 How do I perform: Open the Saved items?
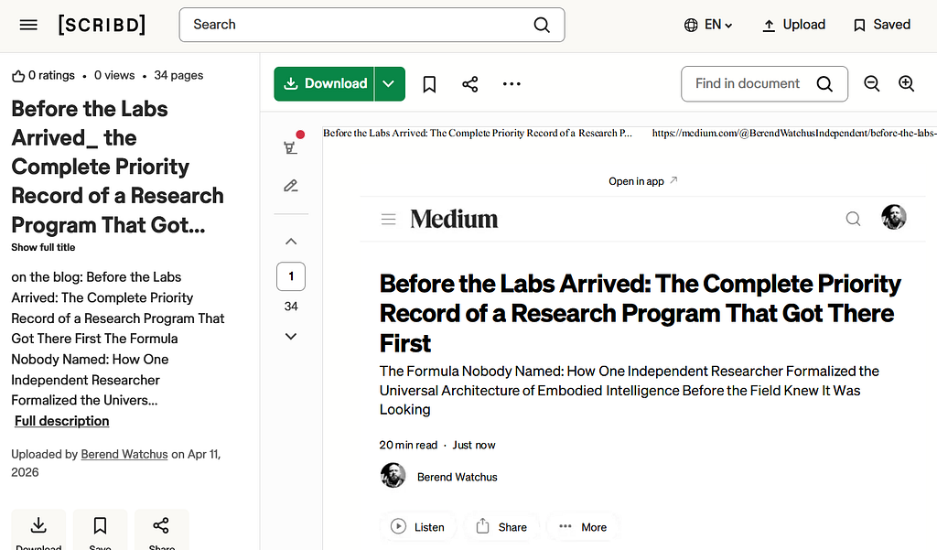click(x=882, y=25)
